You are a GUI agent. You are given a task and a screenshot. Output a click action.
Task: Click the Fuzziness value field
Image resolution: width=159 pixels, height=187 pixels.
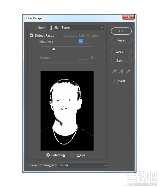point(83,41)
